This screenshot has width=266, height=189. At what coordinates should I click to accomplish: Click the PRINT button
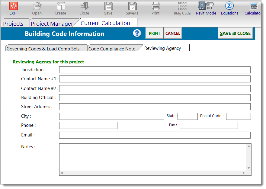coord(154,33)
